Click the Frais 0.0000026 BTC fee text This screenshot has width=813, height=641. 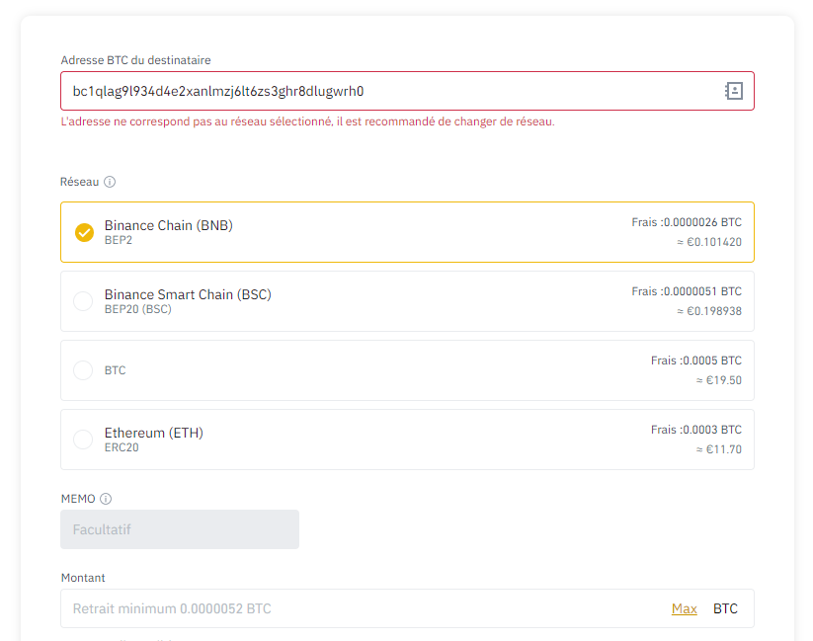[x=687, y=222]
